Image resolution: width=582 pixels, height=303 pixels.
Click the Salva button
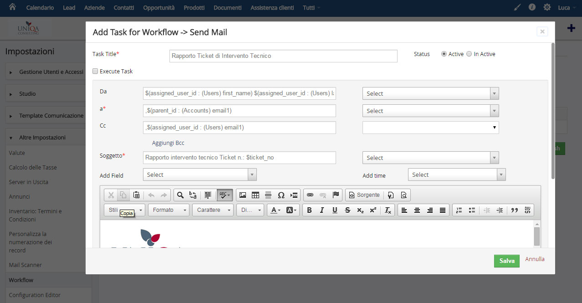pyautogui.click(x=507, y=261)
